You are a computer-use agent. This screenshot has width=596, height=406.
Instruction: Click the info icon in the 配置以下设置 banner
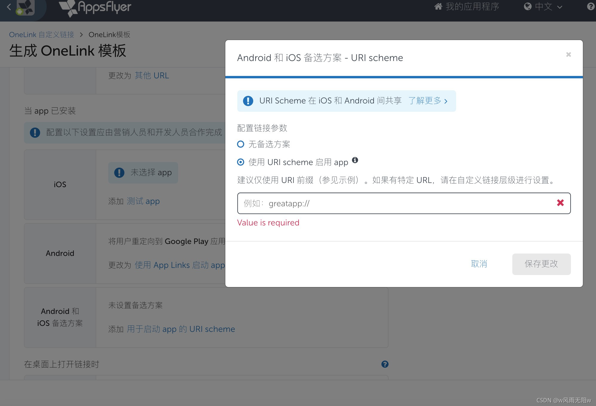(35, 132)
